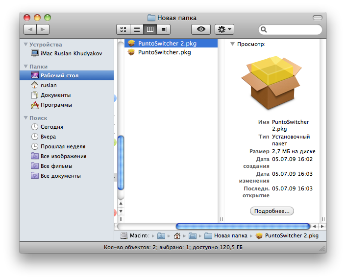
Task: Click PuntoSwitcher 2.pkg in the path bar
Action: coord(287,235)
